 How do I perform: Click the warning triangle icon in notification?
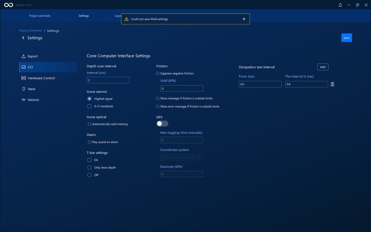126,19
